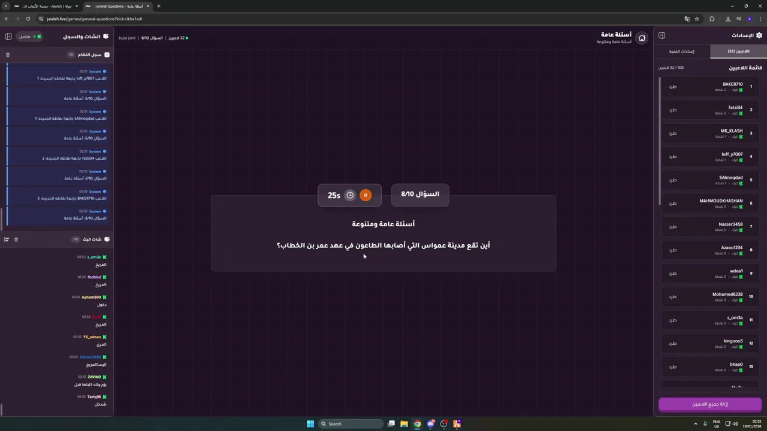Screen dimensions: 767x431
Task: Collapse the settings side panel
Action: 662,35
